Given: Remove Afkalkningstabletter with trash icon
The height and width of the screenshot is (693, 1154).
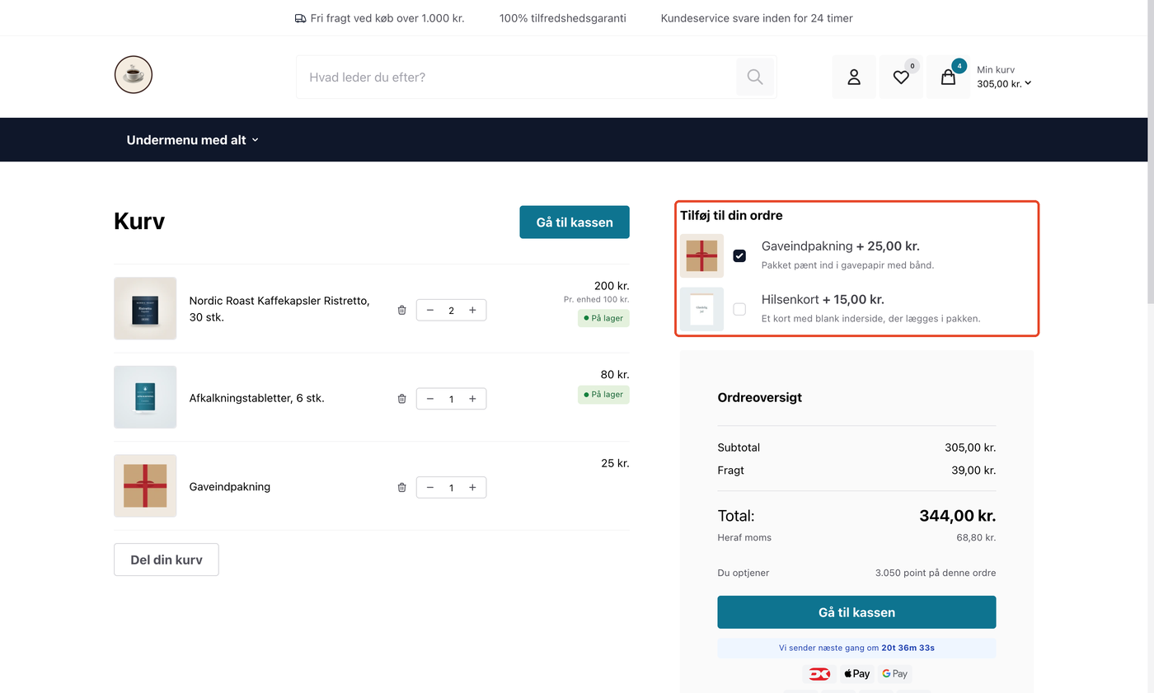Looking at the screenshot, I should click(402, 399).
